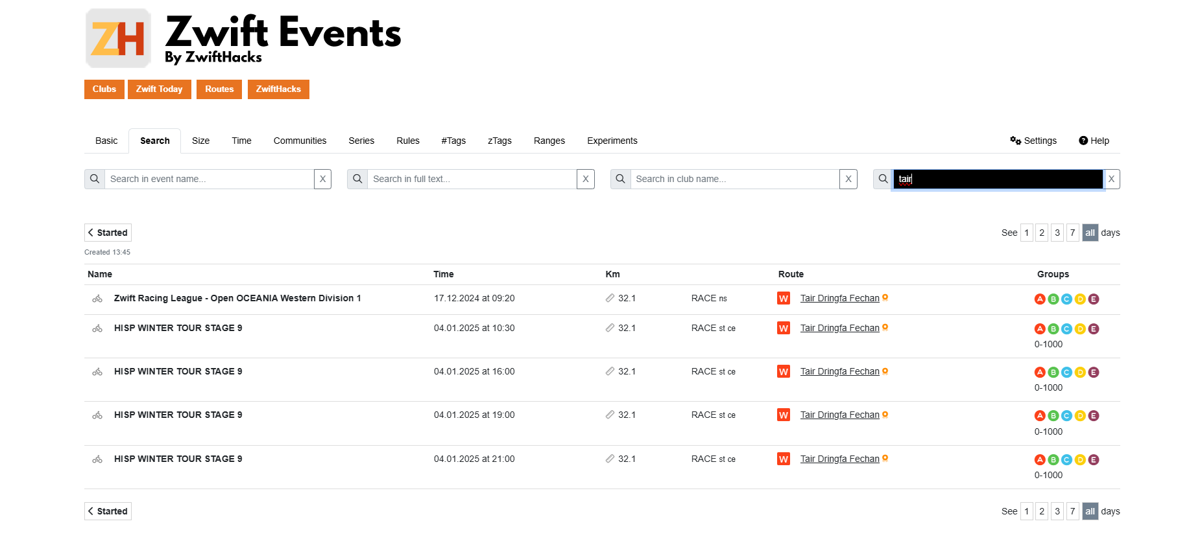Click the ZH ZwiftHacks logo
The image size is (1202, 552).
(x=118, y=38)
